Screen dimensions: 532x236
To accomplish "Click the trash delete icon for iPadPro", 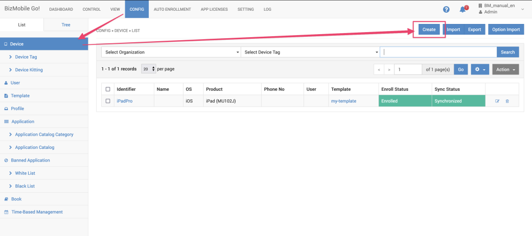I will pos(507,101).
